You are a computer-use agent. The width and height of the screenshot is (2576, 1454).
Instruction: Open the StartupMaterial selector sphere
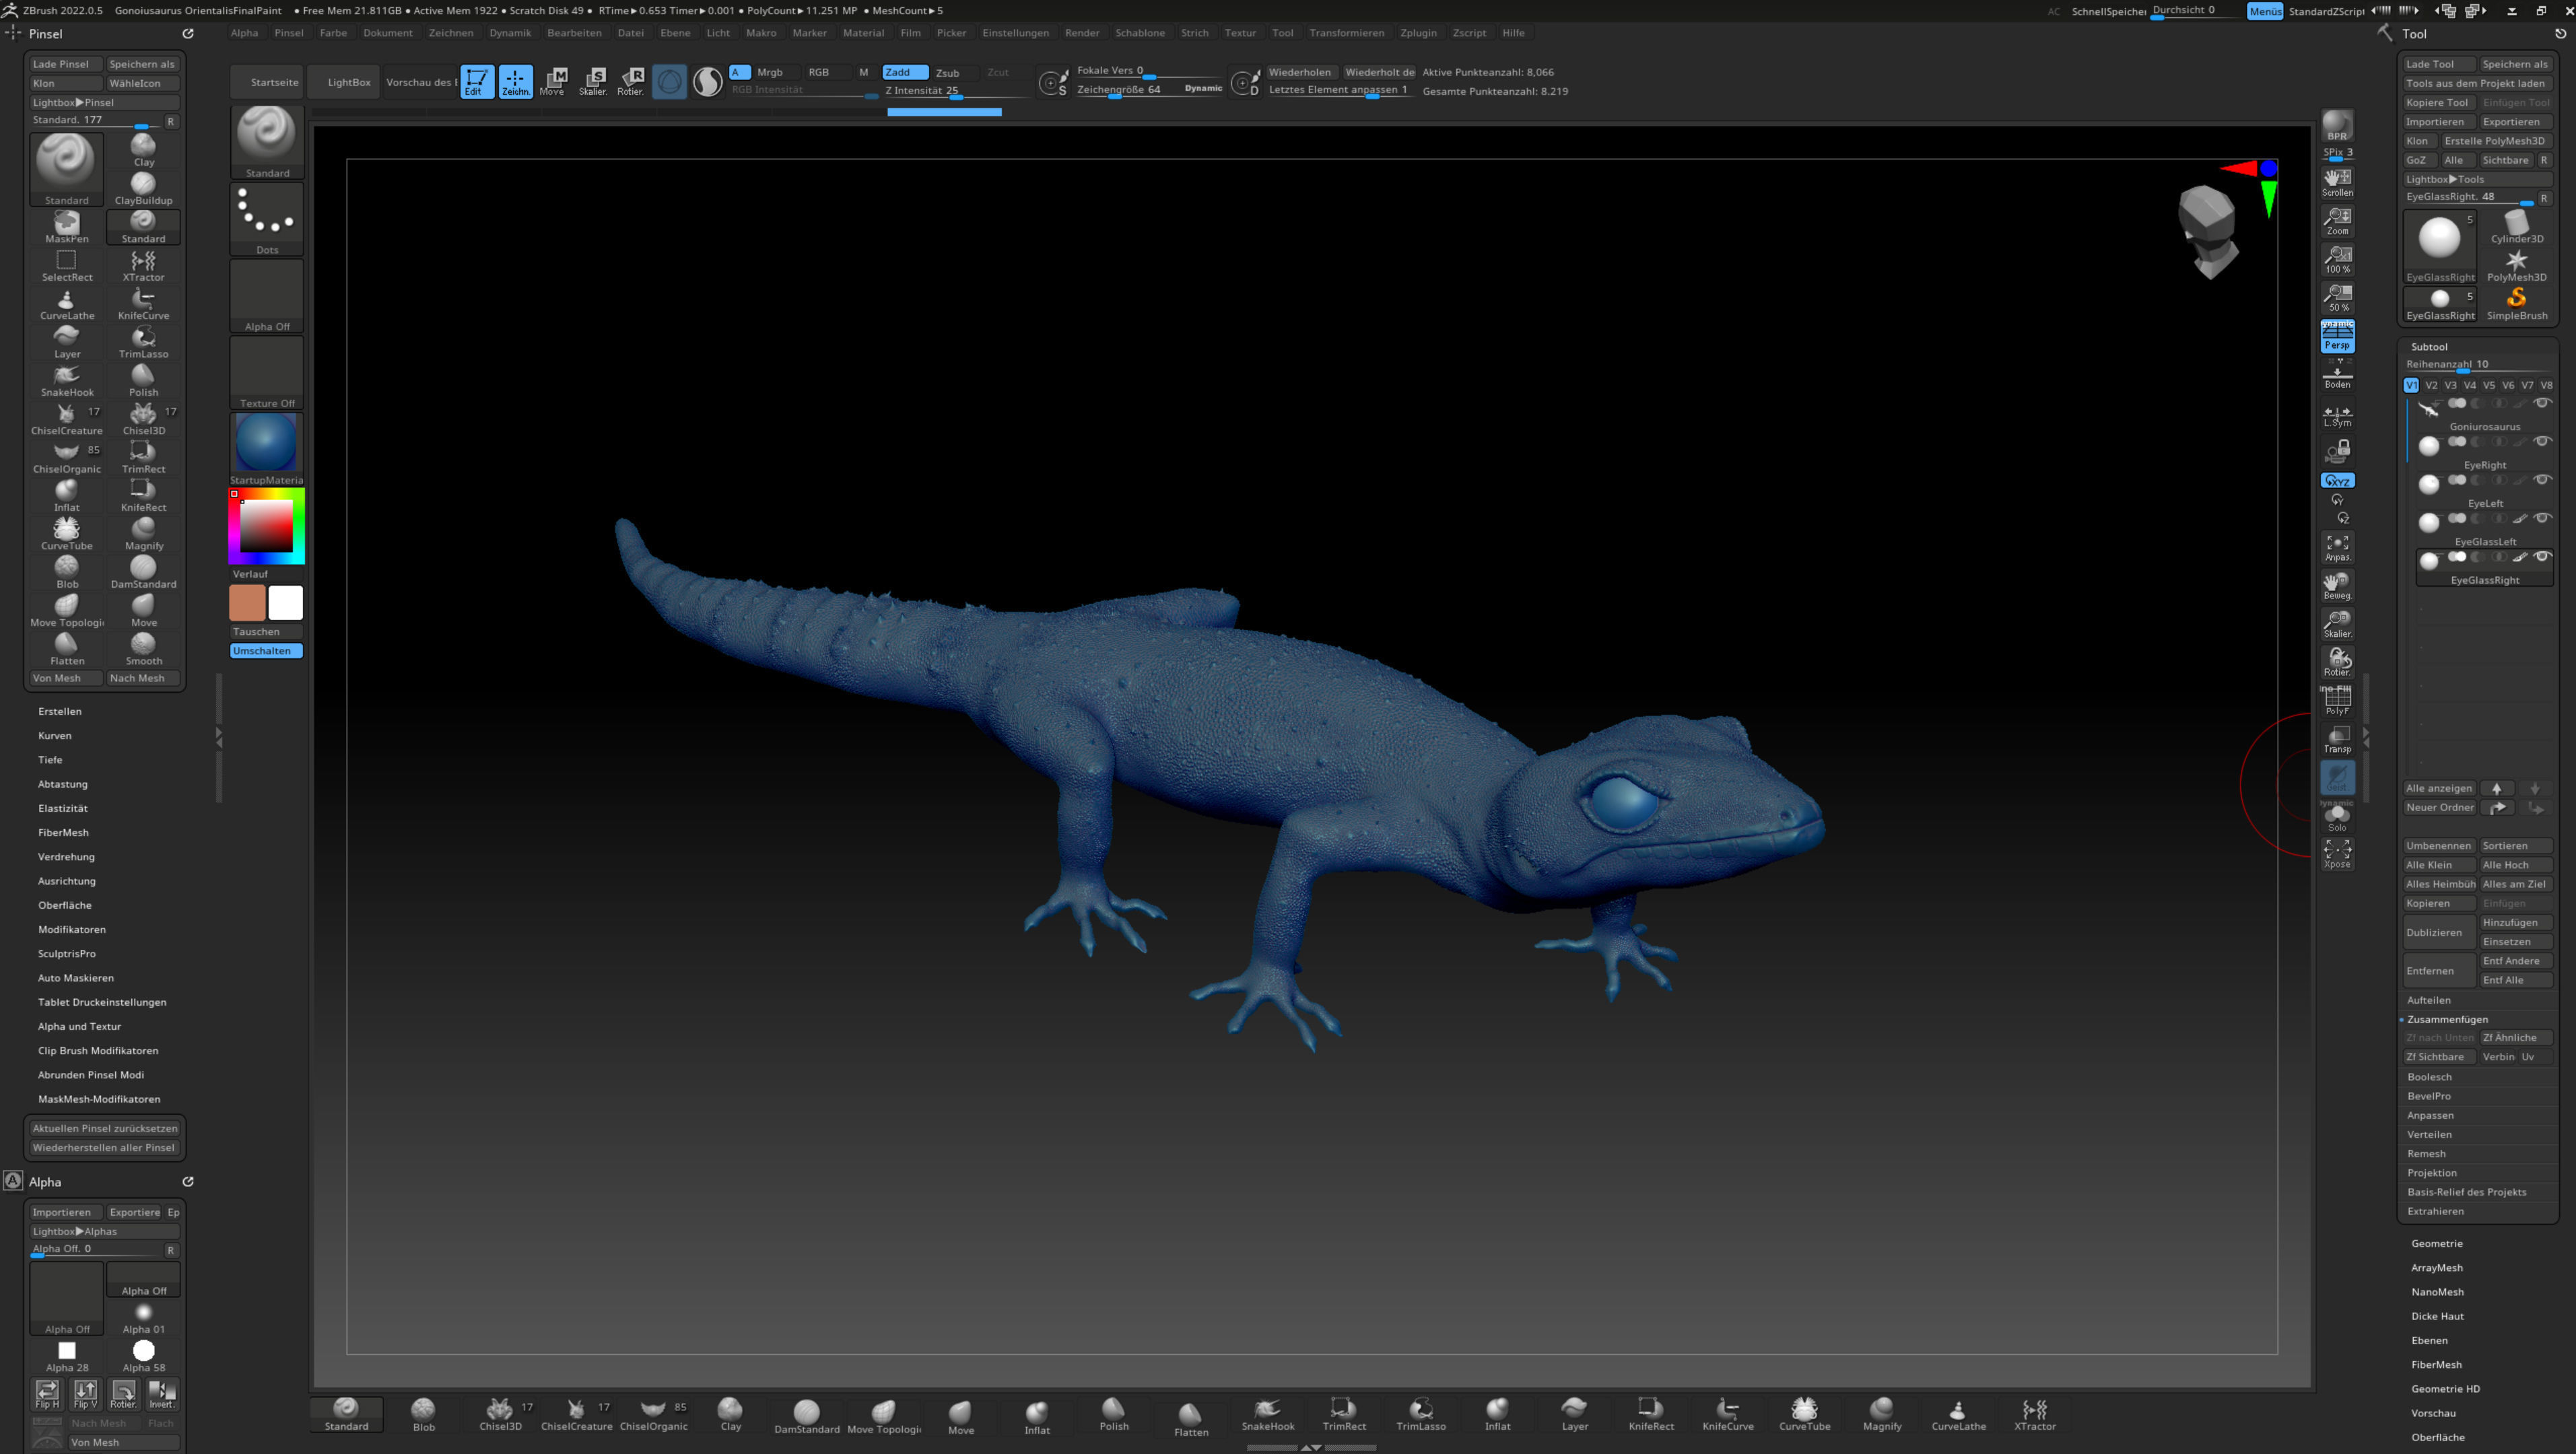tap(267, 442)
